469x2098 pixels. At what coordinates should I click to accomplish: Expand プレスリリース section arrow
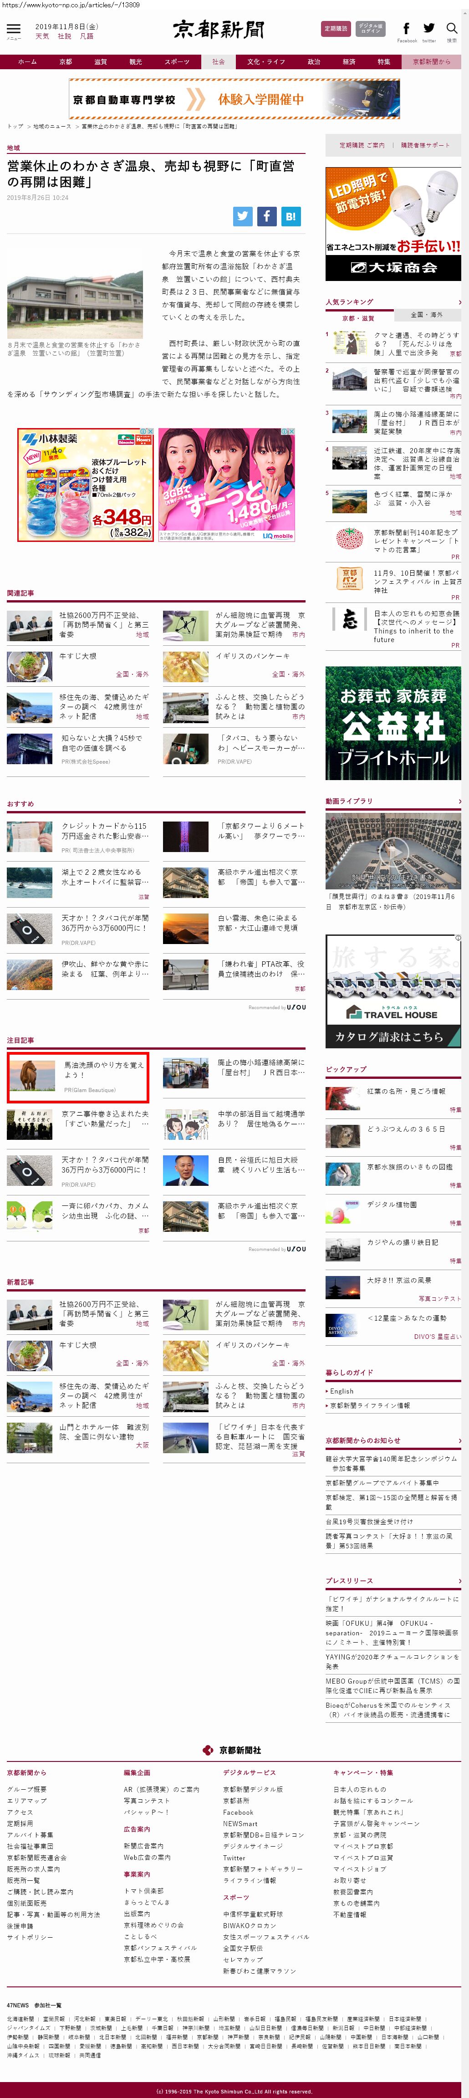459,1581
